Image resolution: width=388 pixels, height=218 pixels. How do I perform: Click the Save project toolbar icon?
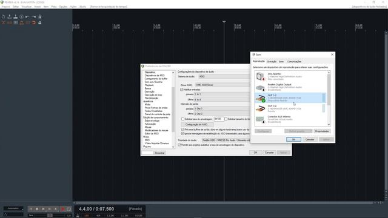coord(16,16)
